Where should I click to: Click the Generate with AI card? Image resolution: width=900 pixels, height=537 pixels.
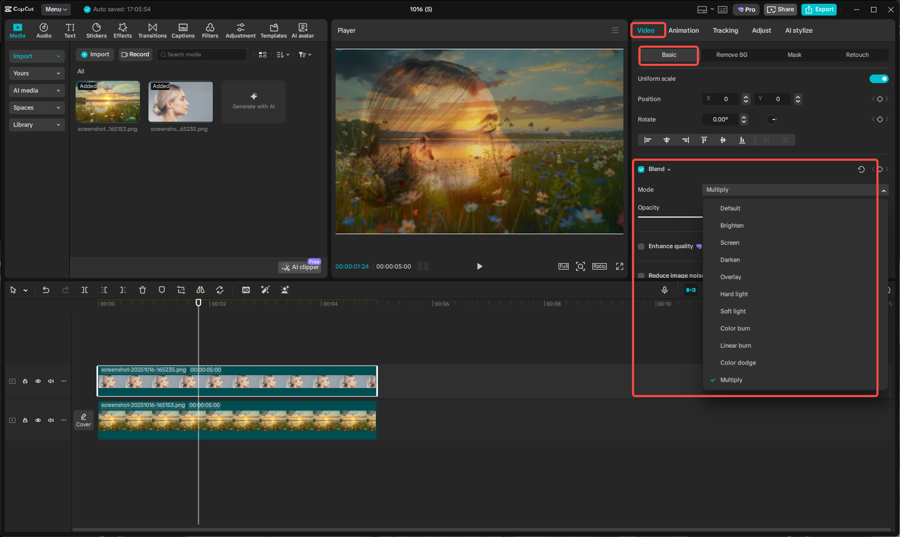click(253, 101)
